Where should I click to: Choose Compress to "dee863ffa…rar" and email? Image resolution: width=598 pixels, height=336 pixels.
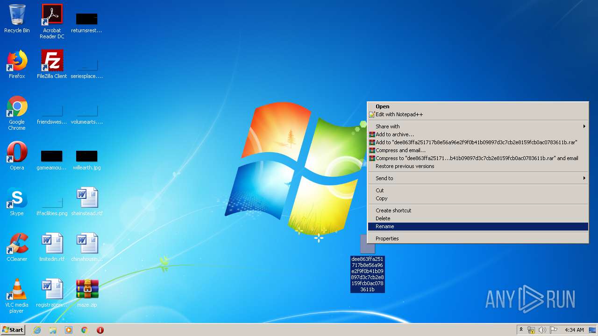pos(478,158)
